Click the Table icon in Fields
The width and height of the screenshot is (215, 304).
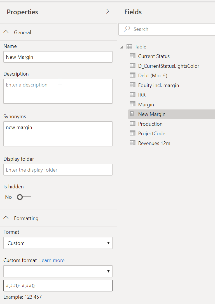coord(129,46)
